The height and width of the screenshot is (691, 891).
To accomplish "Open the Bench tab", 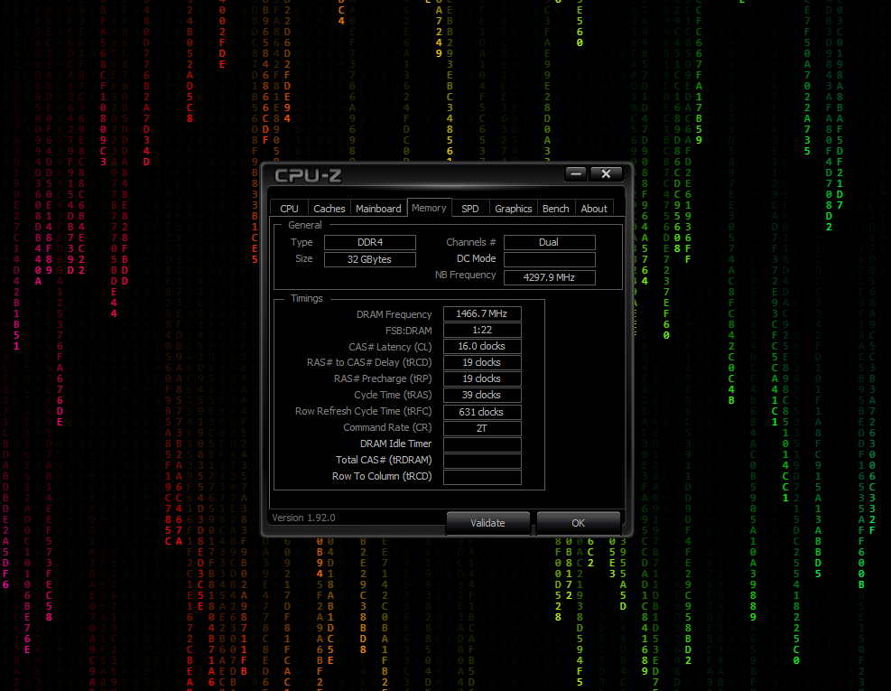I will (556, 209).
